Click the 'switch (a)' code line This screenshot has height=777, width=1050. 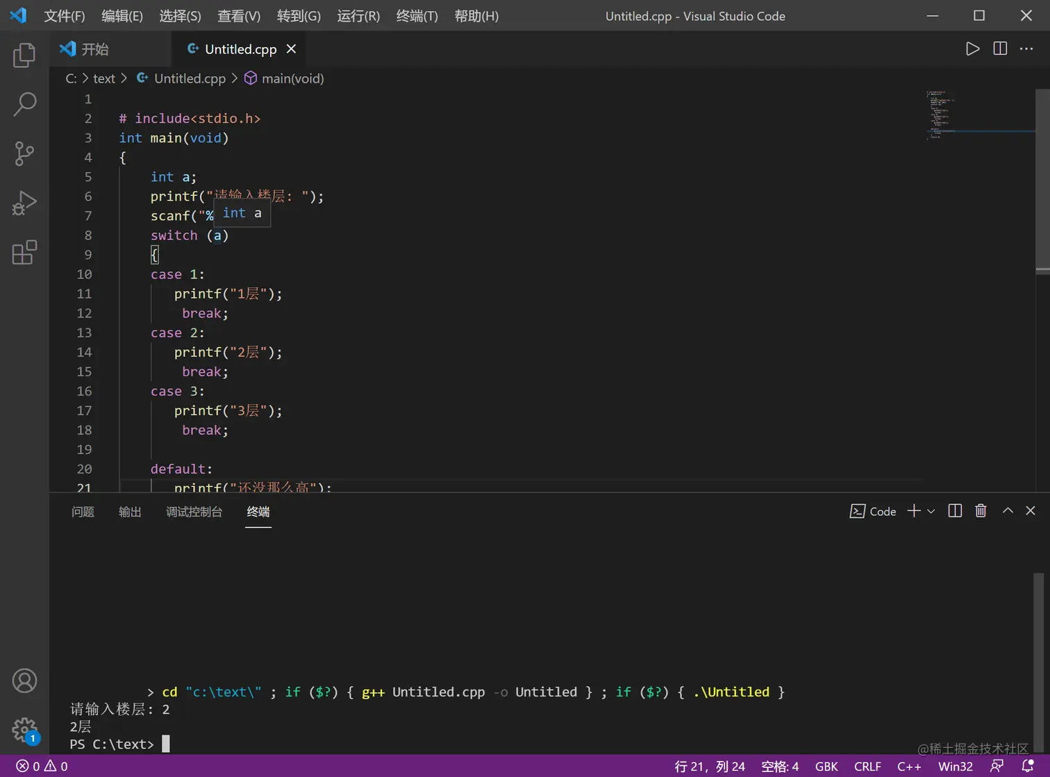pos(190,235)
